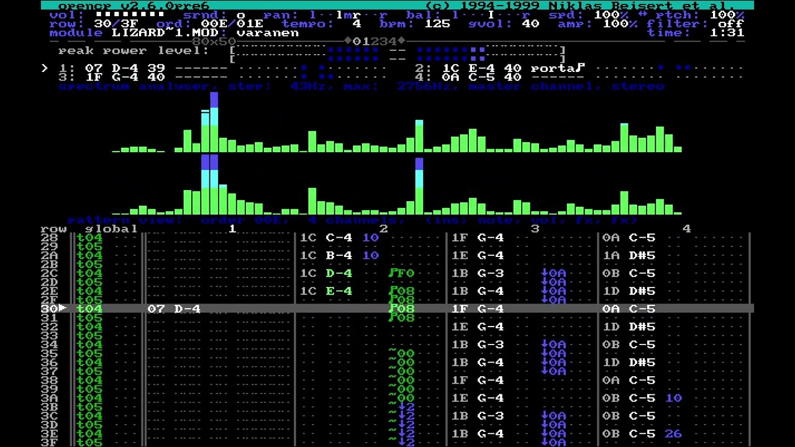Click row number 28 in pattern
Screen dimensions: 795x447
pos(49,238)
